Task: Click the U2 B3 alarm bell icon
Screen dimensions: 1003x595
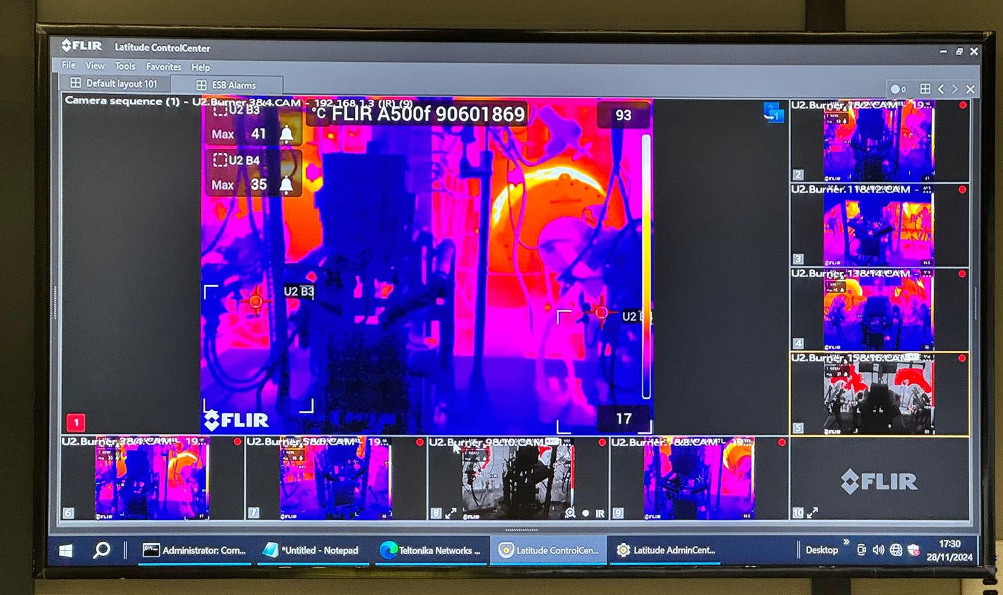Action: click(286, 133)
